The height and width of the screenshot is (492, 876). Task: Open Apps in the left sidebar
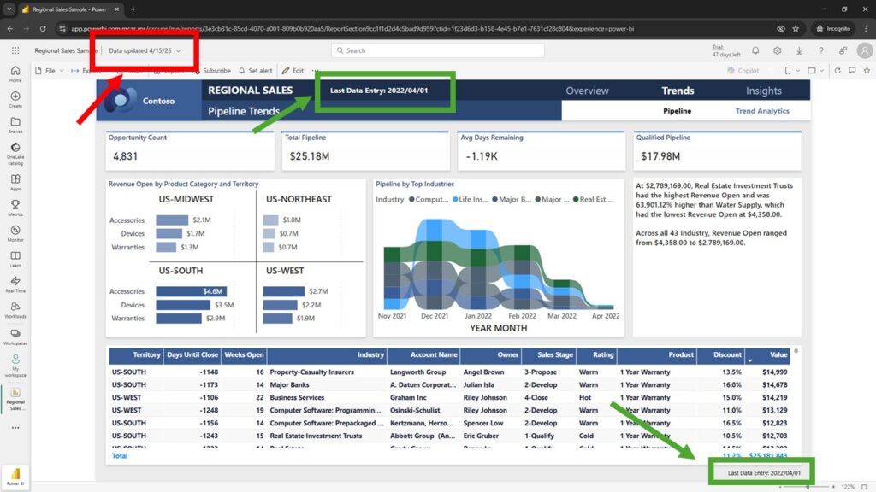coord(15,183)
